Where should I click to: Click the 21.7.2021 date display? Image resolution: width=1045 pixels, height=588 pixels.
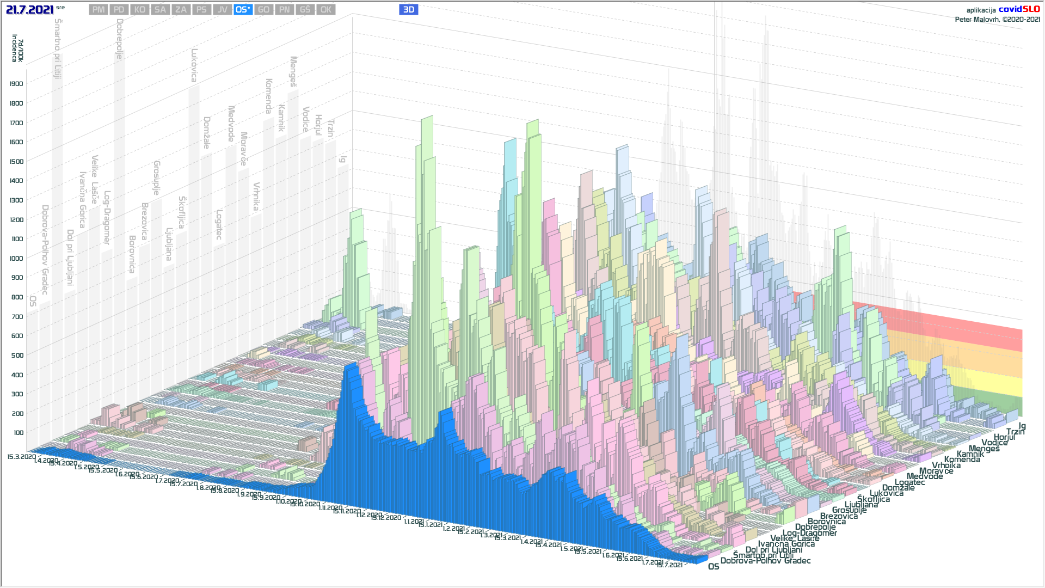(x=29, y=10)
